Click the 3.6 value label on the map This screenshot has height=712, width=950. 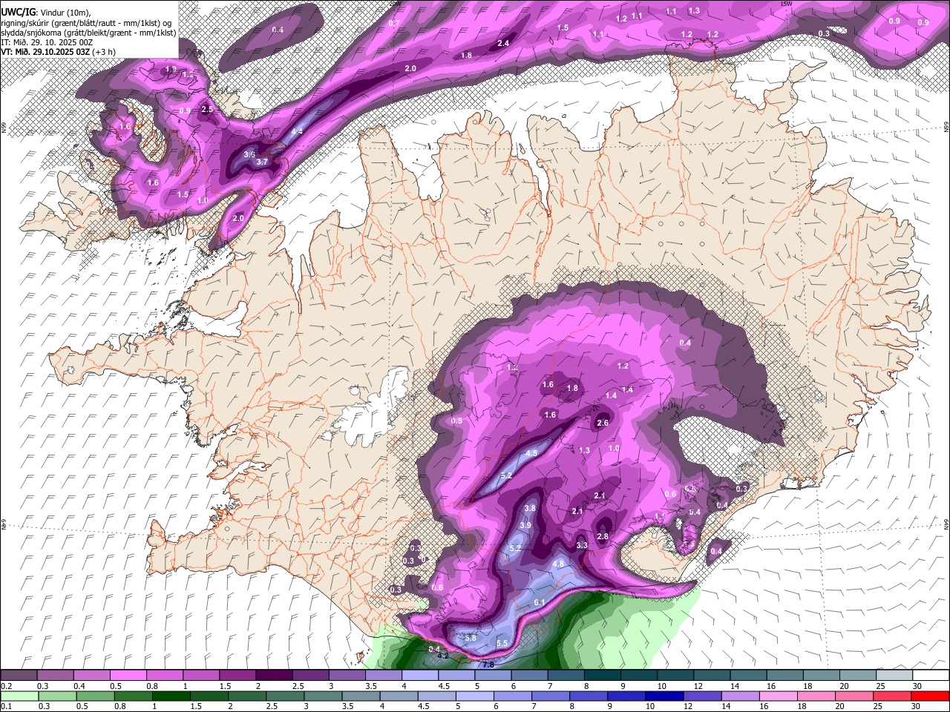[249, 154]
